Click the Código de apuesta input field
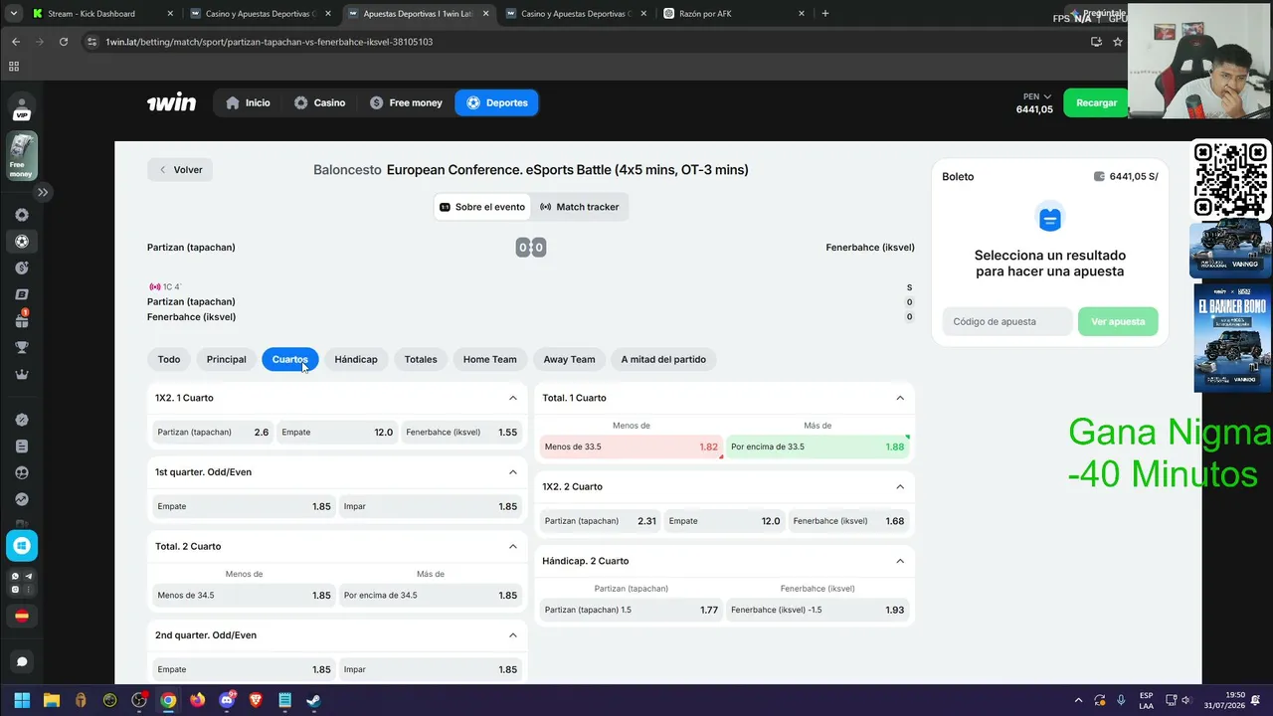The height and width of the screenshot is (716, 1273). [1007, 321]
